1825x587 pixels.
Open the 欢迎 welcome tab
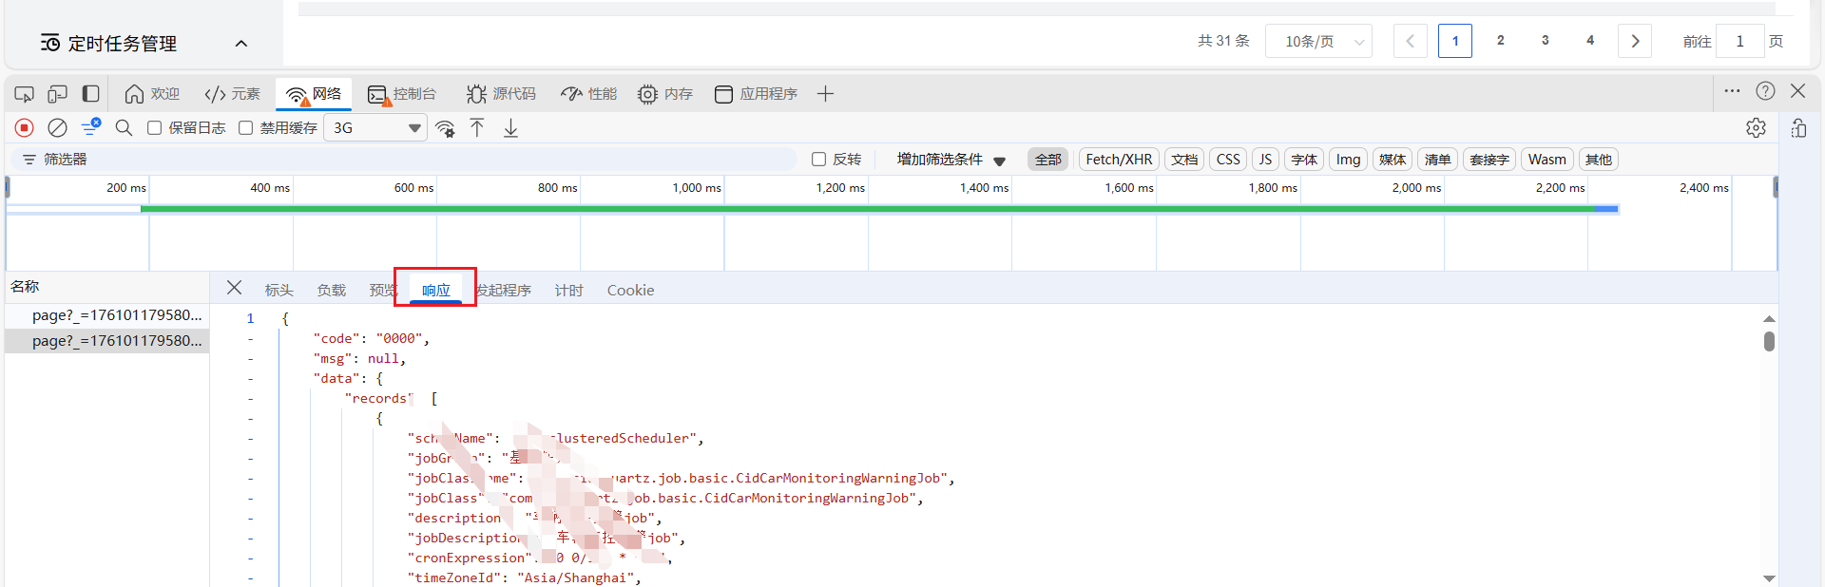(152, 94)
